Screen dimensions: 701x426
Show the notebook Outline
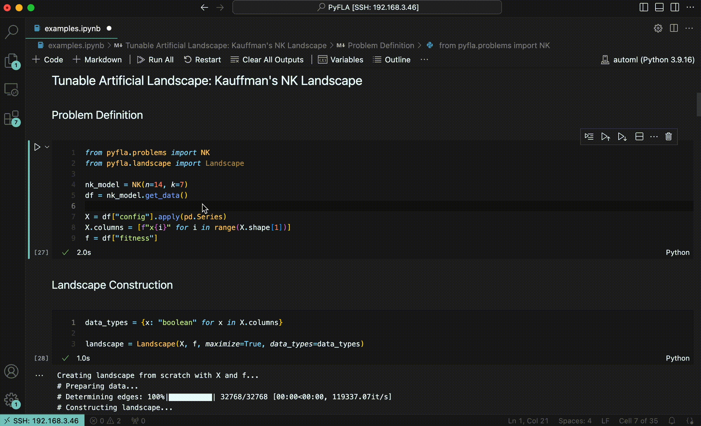click(392, 60)
